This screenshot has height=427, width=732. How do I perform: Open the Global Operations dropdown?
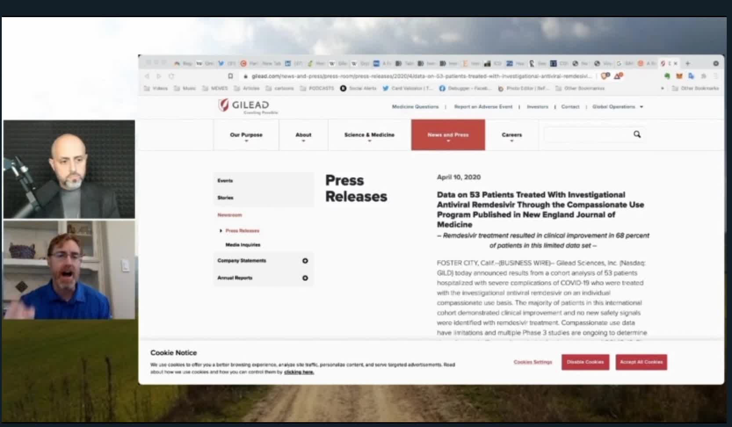click(x=617, y=107)
